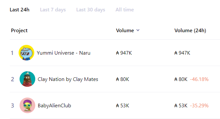Open Clay Nation by Clay Mates project
The height and width of the screenshot is (119, 220).
[x=68, y=79]
